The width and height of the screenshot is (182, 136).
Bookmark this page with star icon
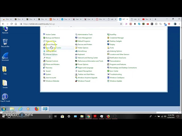coord(121,24)
